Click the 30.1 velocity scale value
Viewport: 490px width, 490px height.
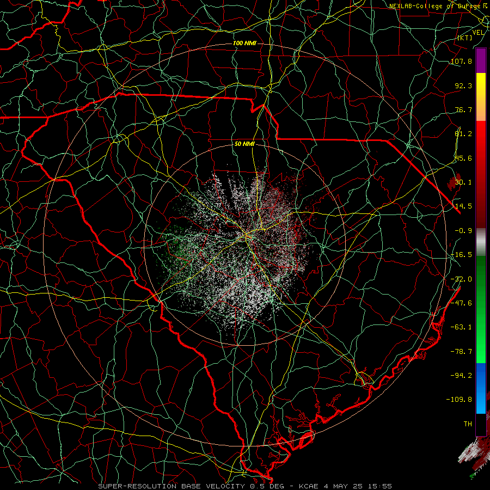463,182
